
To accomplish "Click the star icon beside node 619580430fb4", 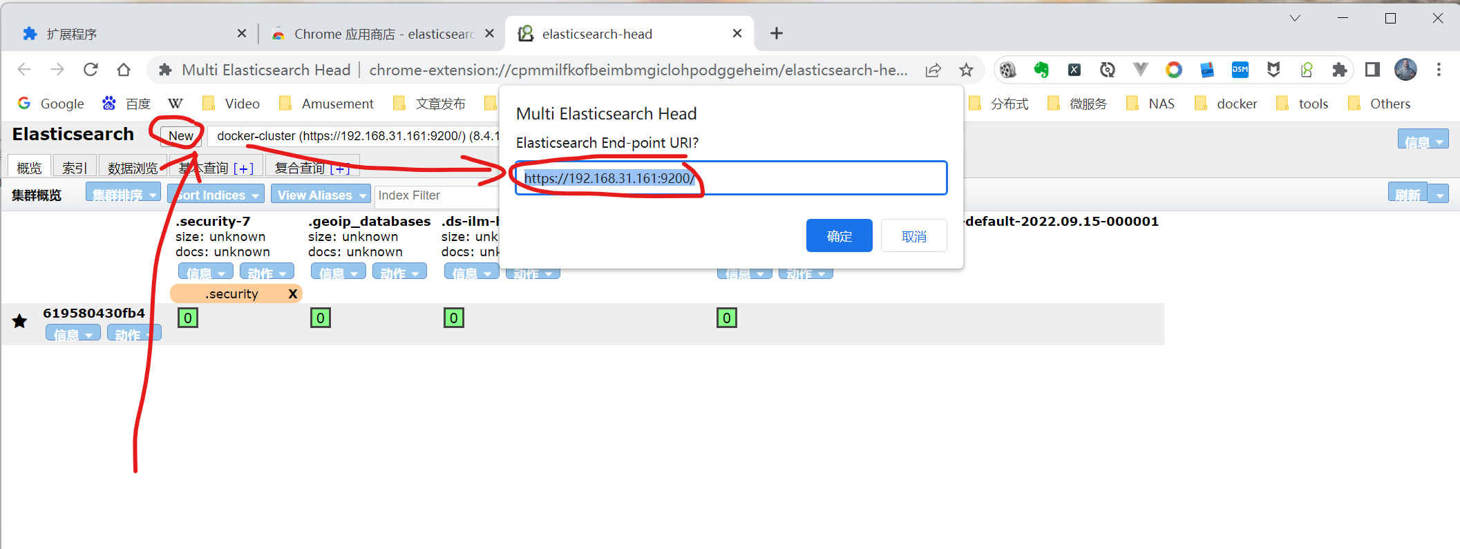I will [20, 321].
